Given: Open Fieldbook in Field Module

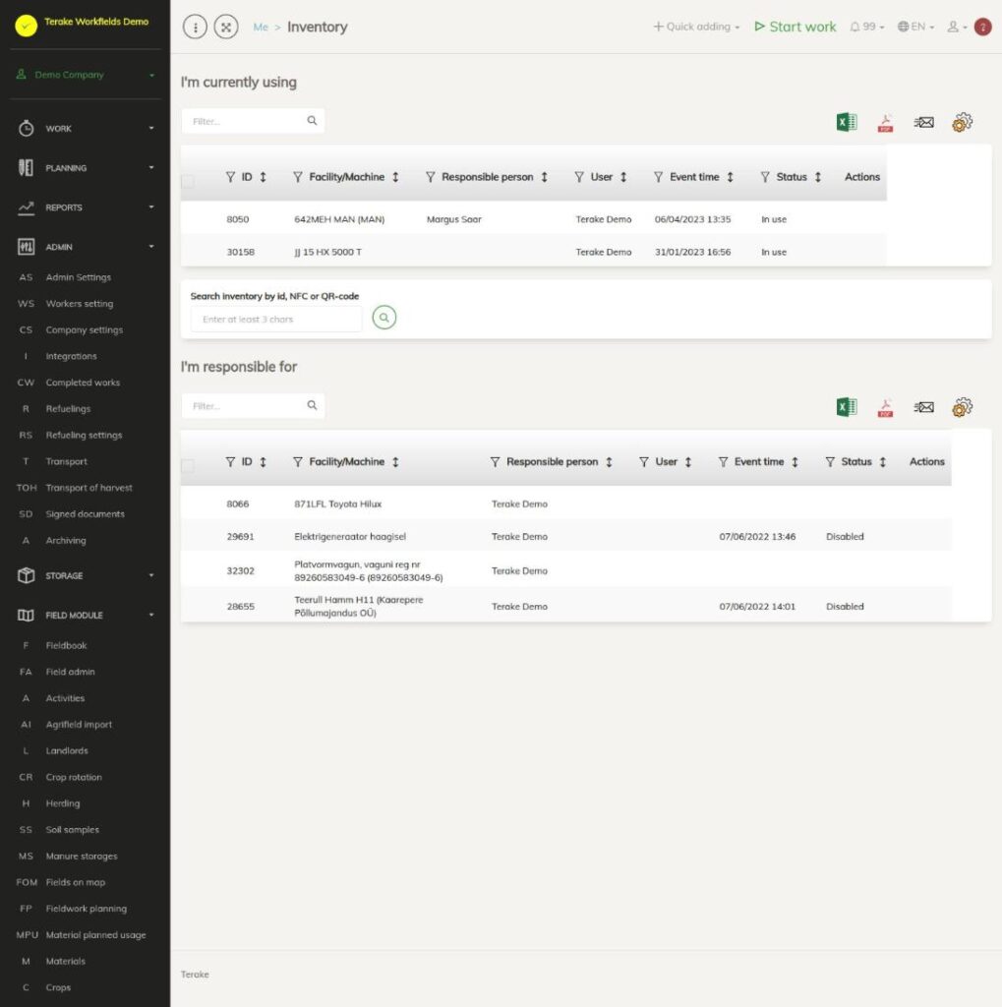Looking at the screenshot, I should pos(66,645).
